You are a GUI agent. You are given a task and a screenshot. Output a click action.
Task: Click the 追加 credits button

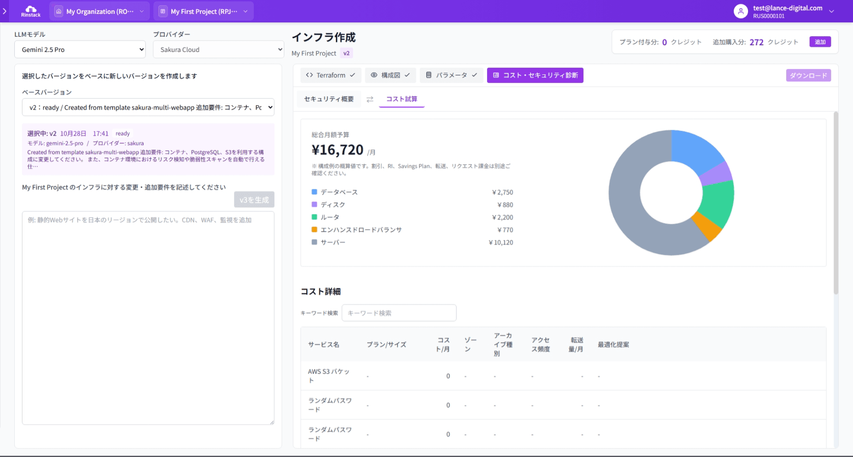click(820, 42)
